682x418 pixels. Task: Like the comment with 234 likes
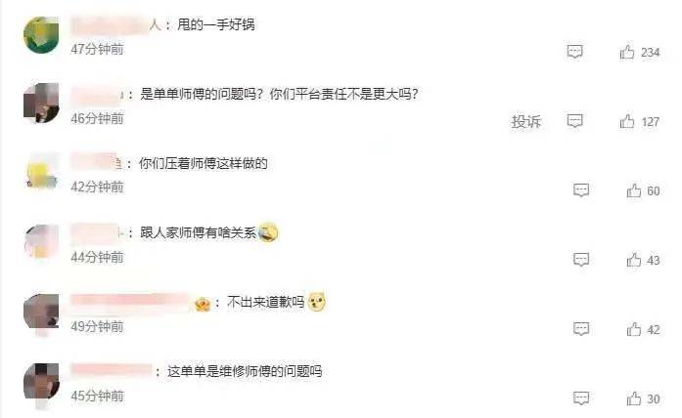click(x=627, y=52)
